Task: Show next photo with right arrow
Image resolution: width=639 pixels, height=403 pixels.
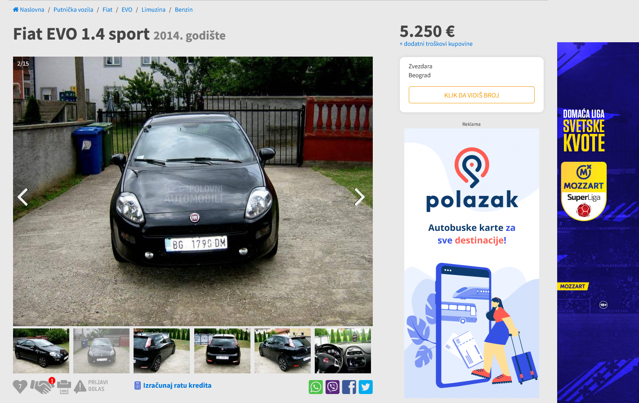Action: coord(359,197)
